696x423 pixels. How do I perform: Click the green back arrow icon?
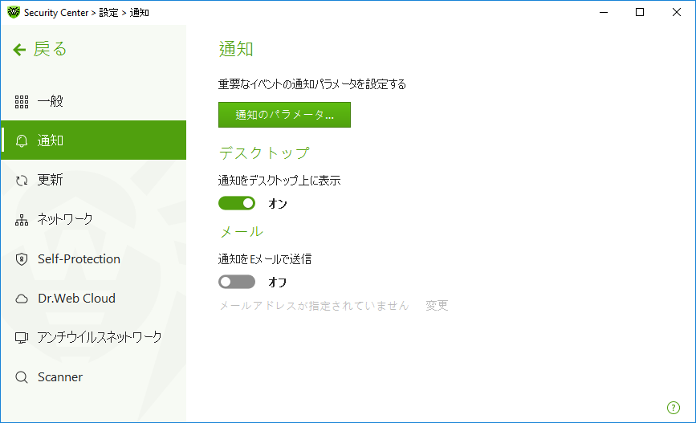pos(19,49)
